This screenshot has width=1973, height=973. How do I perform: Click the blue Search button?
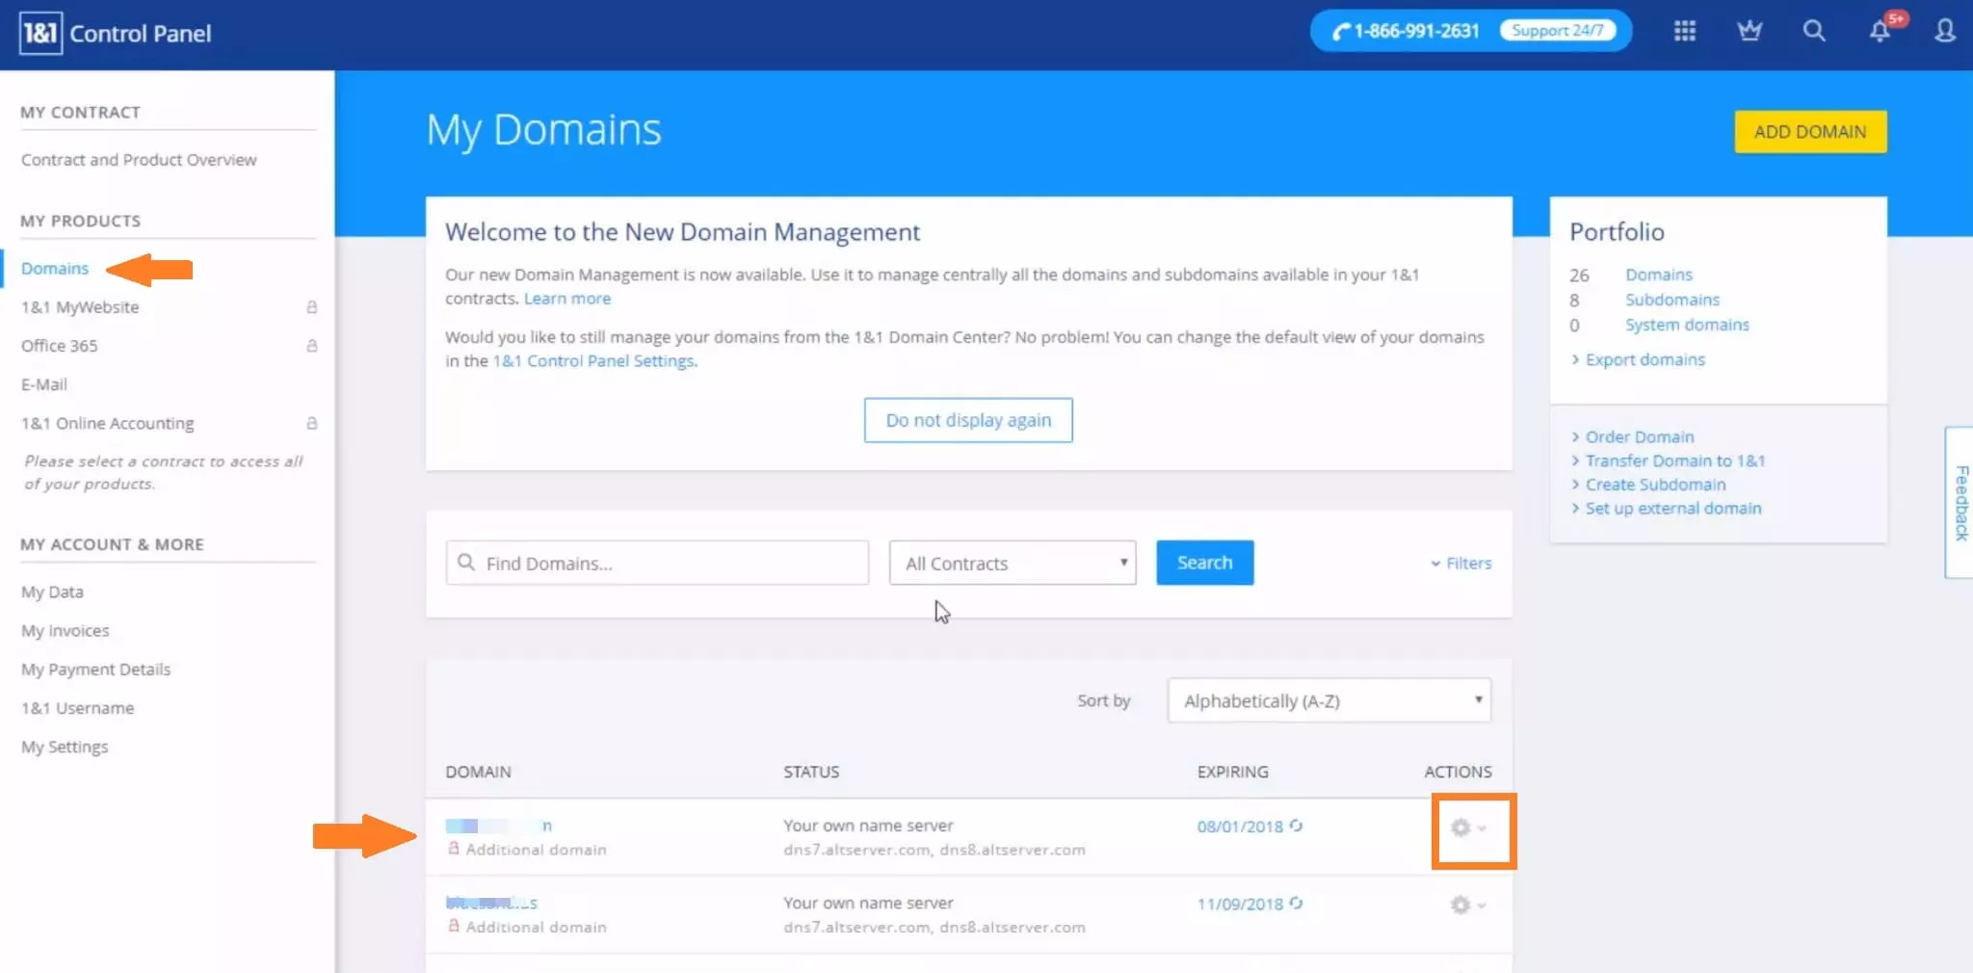tap(1204, 563)
